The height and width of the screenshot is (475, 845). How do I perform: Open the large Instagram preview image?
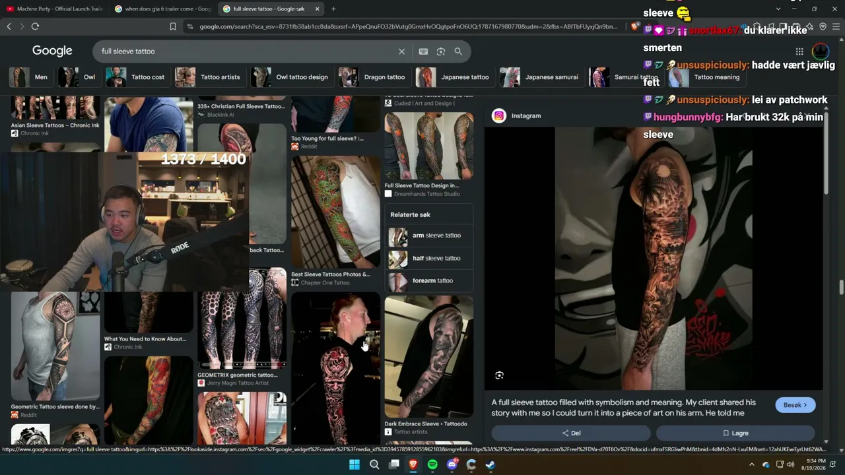point(654,259)
